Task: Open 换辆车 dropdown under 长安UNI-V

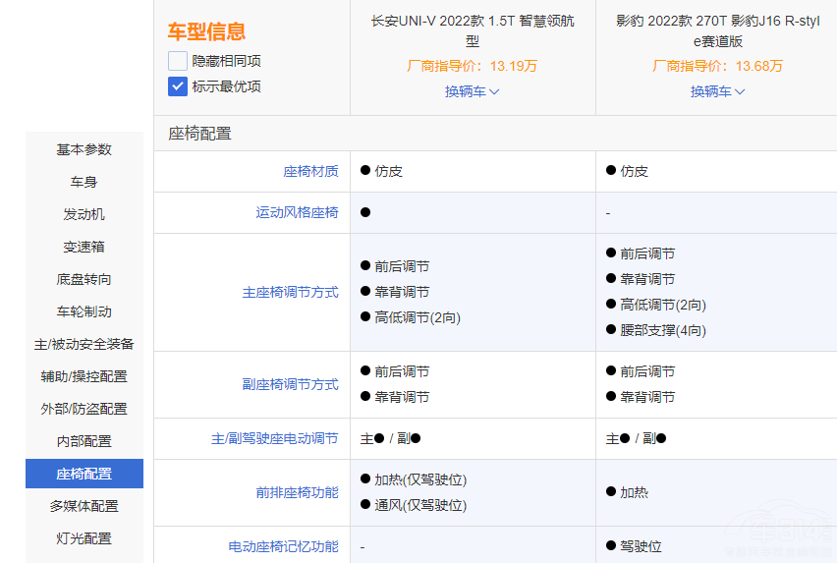Action: click(473, 91)
